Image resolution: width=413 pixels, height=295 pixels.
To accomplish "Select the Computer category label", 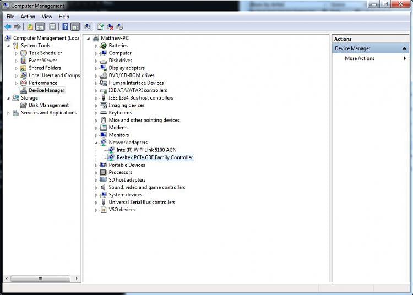I will click(120, 53).
